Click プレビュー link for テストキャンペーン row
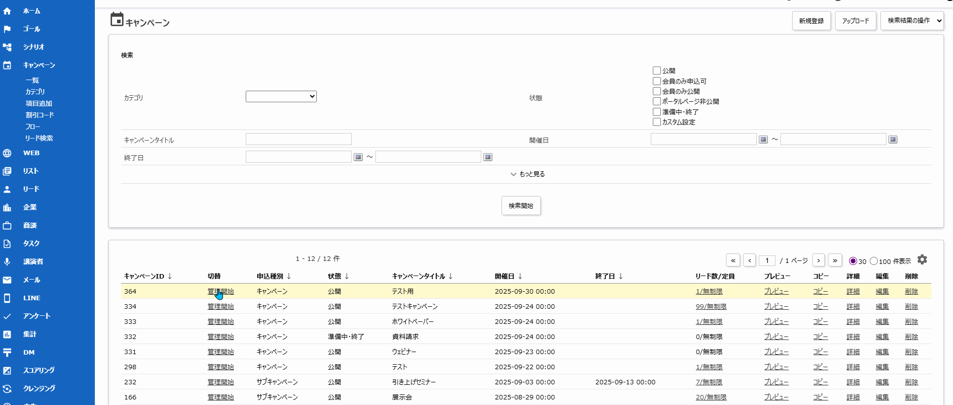953x405 pixels. 776,306
